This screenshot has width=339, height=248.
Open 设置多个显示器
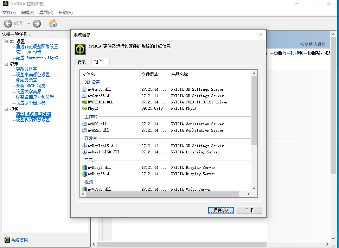31,103
